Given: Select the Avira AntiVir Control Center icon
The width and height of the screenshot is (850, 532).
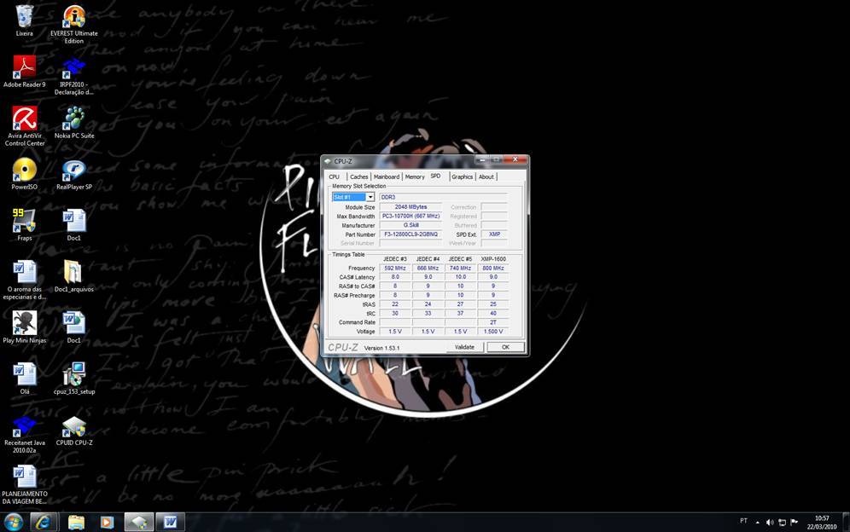Looking at the screenshot, I should click(x=25, y=126).
